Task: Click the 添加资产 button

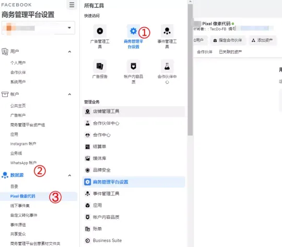Action: [x=262, y=41]
